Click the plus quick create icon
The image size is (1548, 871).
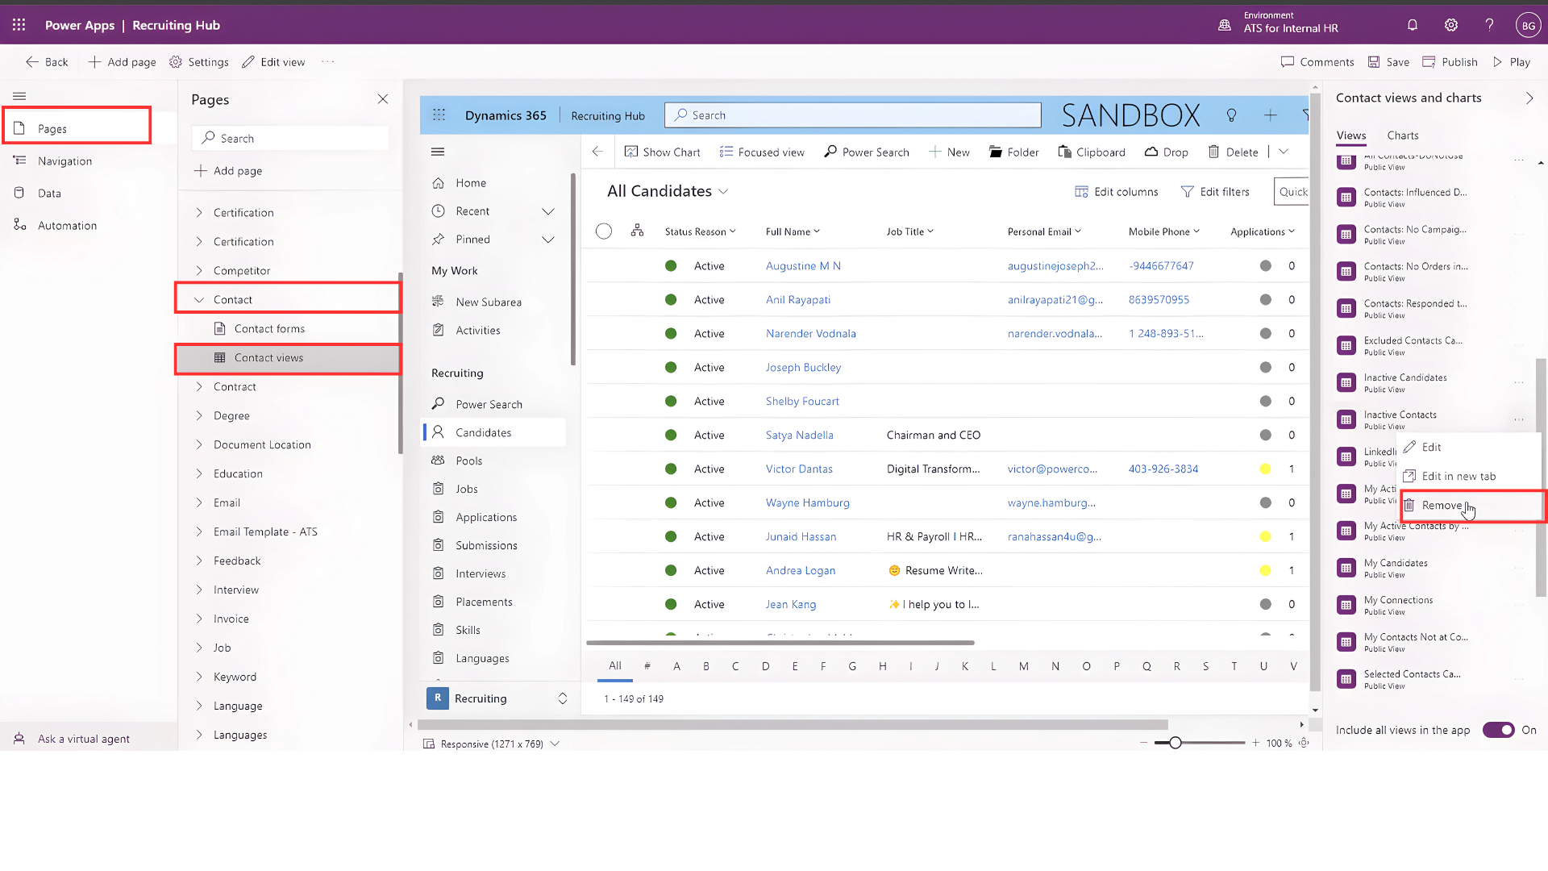point(1271,115)
